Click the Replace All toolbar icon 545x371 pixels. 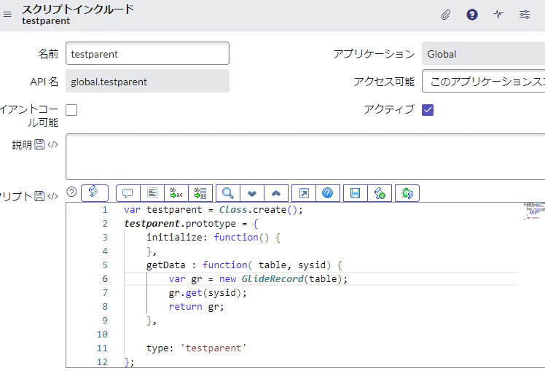[x=200, y=193]
